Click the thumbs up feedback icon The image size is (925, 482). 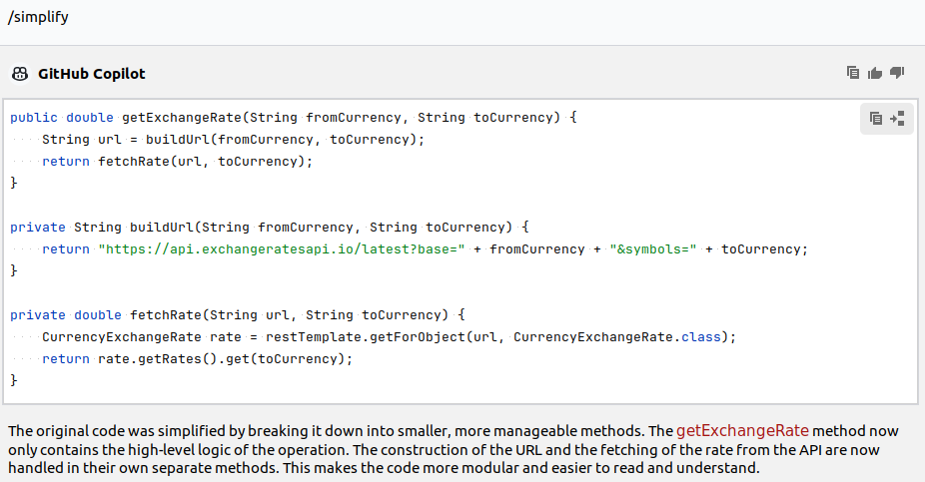(x=875, y=73)
